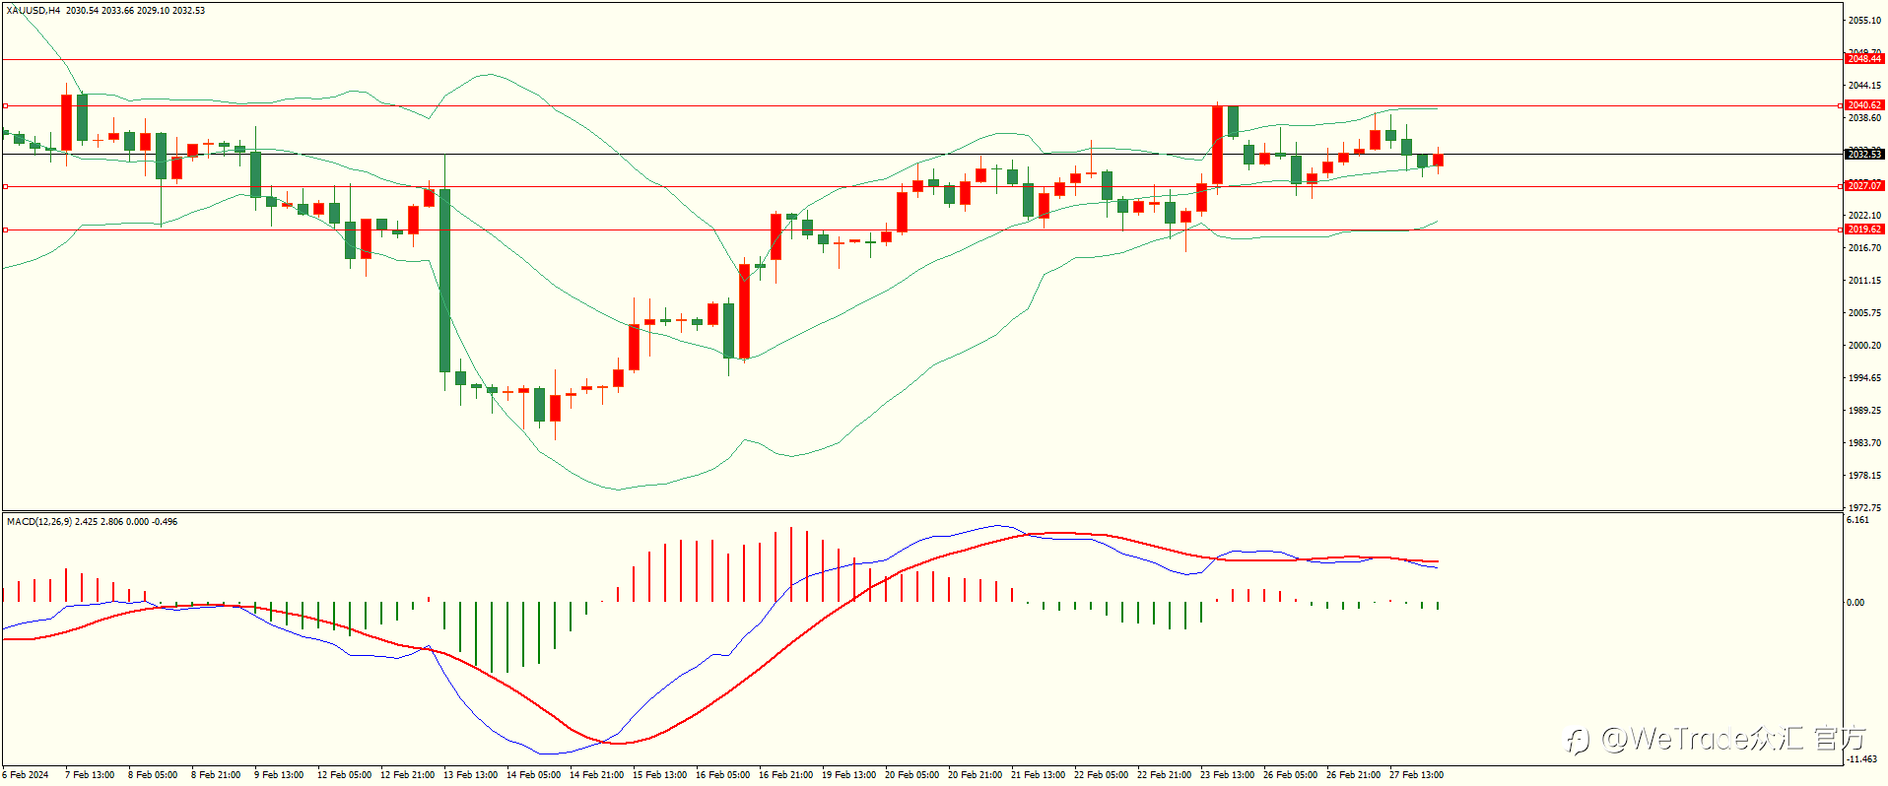Click the 8 Feb 21:00 time label
Screen dimensions: 1888x786
pyautogui.click(x=216, y=775)
